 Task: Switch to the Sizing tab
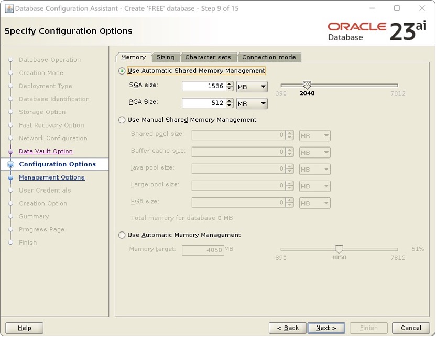point(165,57)
